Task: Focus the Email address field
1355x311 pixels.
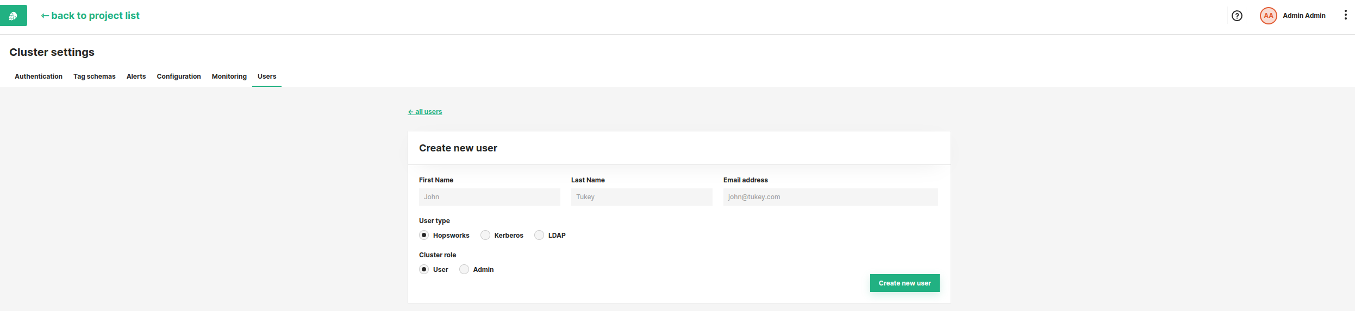Action: click(830, 197)
